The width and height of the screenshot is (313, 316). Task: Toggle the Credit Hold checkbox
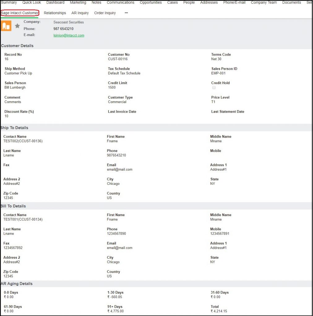(214, 87)
